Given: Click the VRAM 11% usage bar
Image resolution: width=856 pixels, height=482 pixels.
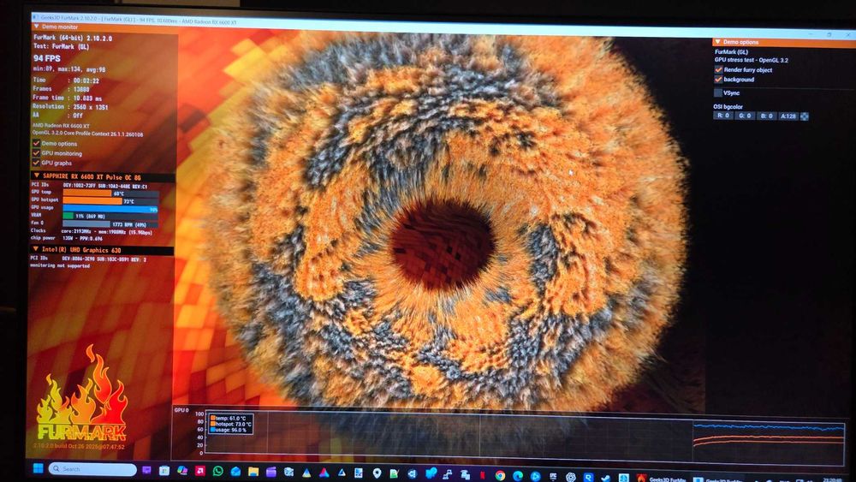Looking at the screenshot, I should 110,216.
